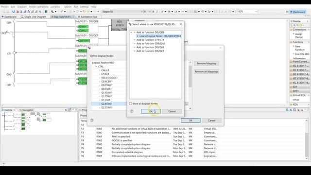This screenshot has width=311, height=175.
Task: Select 'Add to Function: DIS/QB1'
Action: [150, 48]
